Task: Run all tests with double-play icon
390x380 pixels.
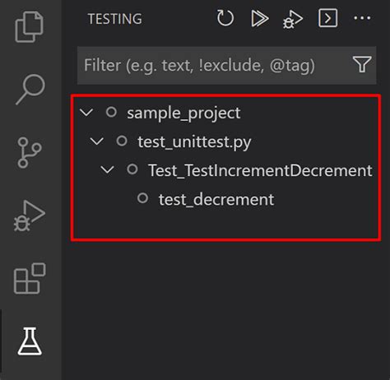Action: [259, 18]
